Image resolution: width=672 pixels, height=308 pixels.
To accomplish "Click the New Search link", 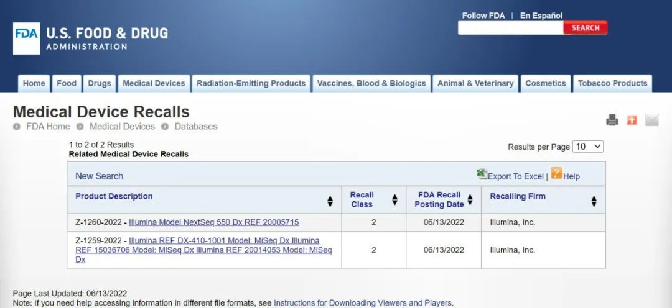I will (99, 176).
